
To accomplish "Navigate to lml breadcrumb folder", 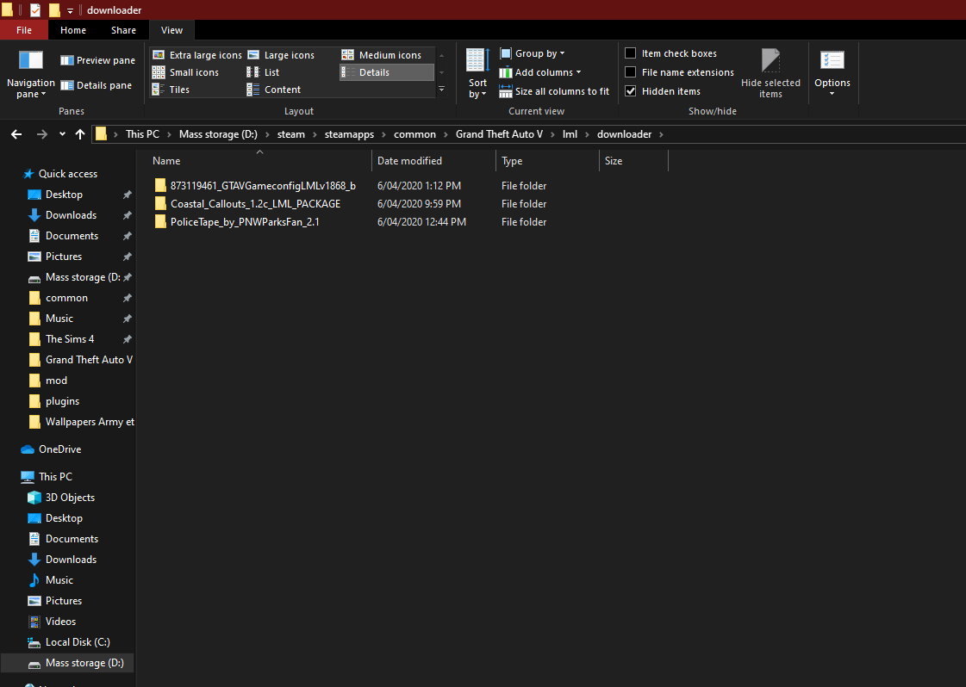I will tap(570, 134).
